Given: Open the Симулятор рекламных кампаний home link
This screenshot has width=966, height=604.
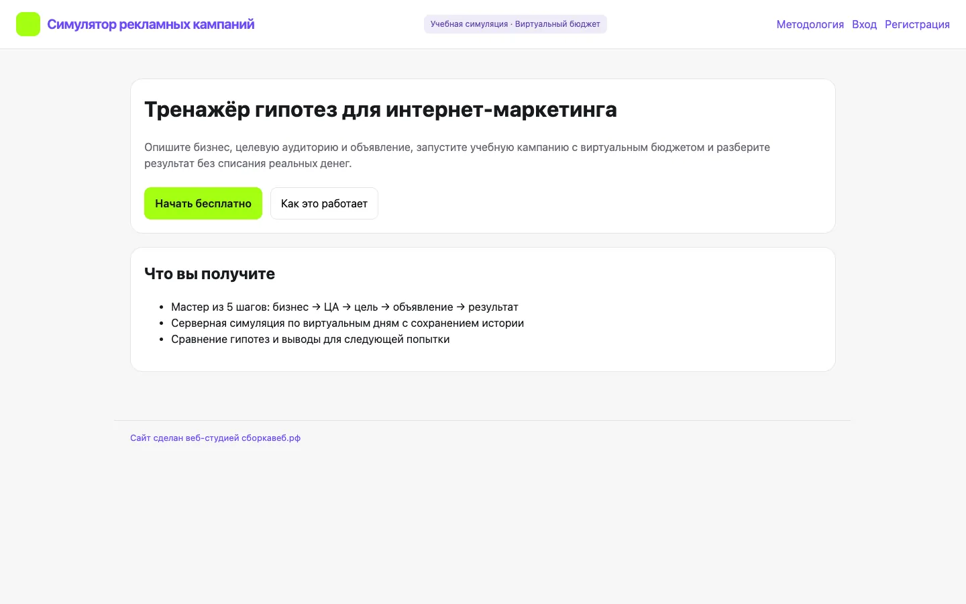Looking at the screenshot, I should (x=150, y=24).
